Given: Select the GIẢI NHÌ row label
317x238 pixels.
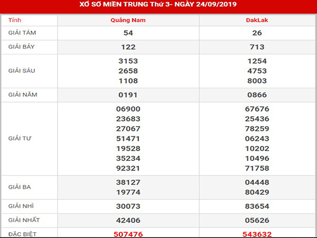Looking at the screenshot, I should click(x=21, y=205).
